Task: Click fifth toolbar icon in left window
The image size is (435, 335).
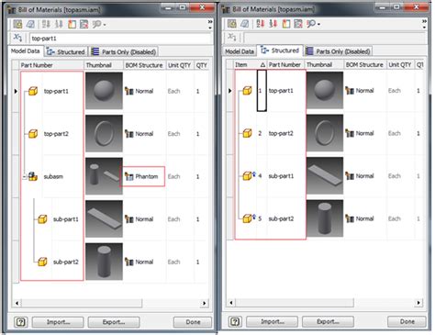Action: coord(72,24)
